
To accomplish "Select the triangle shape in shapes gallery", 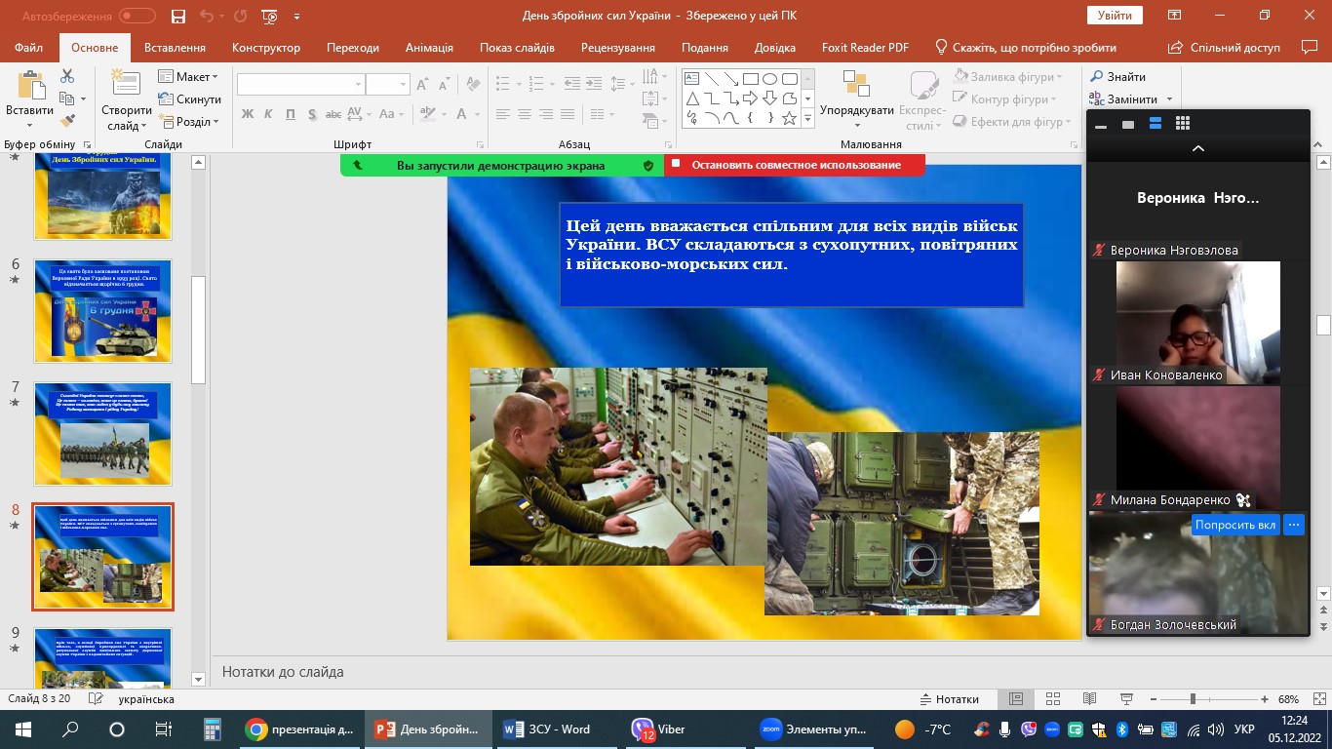I will coord(691,99).
